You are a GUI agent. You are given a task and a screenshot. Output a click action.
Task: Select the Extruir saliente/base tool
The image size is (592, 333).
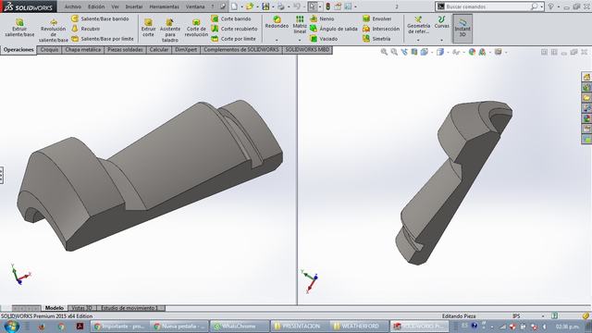(19, 27)
